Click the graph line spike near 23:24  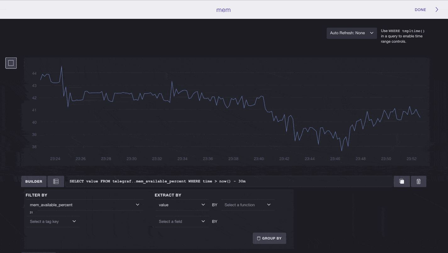[62, 67]
